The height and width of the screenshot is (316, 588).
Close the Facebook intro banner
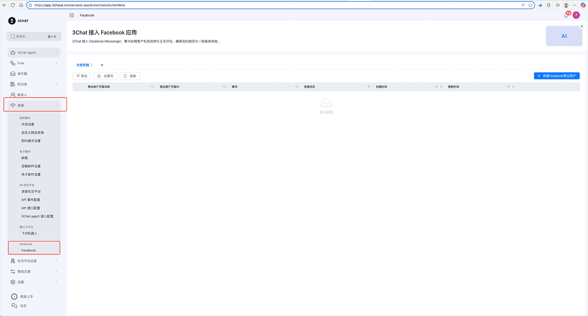(x=582, y=26)
